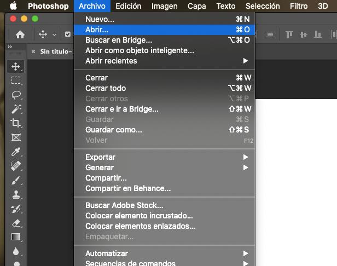Choose Abrir como objeto inteligente...
The height and width of the screenshot is (266, 337).
[x=165, y=50]
